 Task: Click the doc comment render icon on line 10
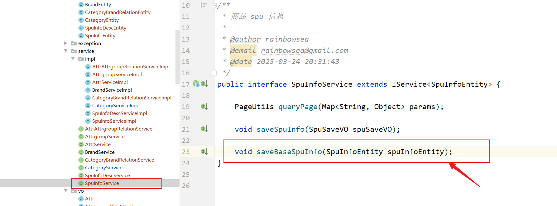(x=204, y=5)
